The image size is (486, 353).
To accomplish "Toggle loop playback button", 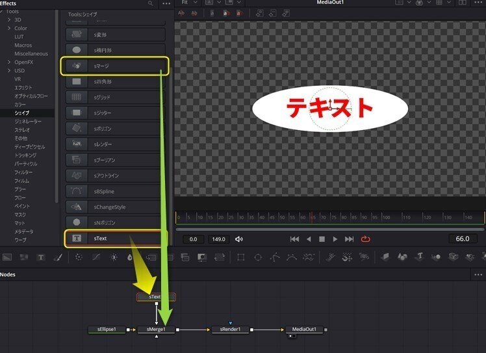I will (x=365, y=239).
